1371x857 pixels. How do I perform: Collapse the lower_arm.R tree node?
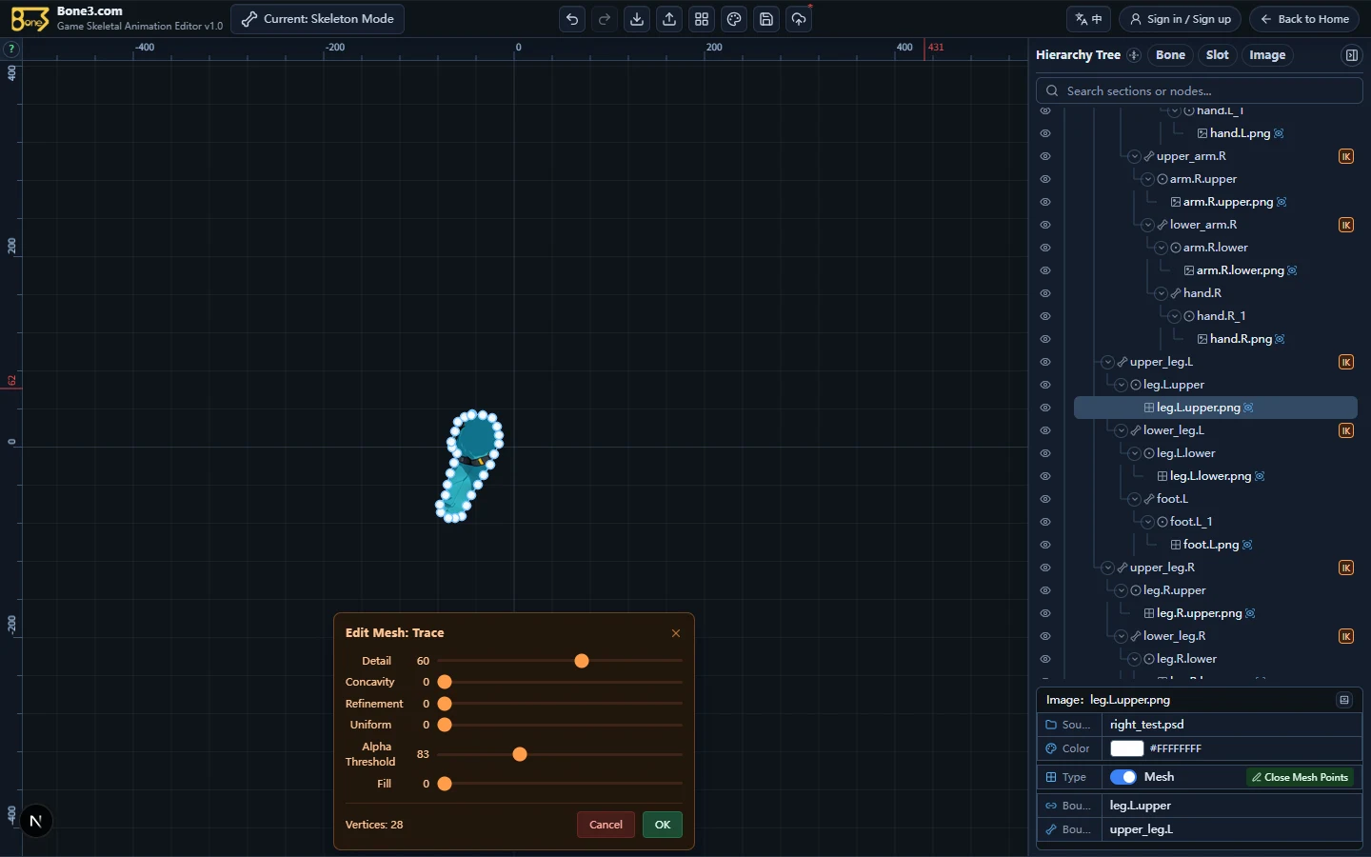pyautogui.click(x=1148, y=225)
